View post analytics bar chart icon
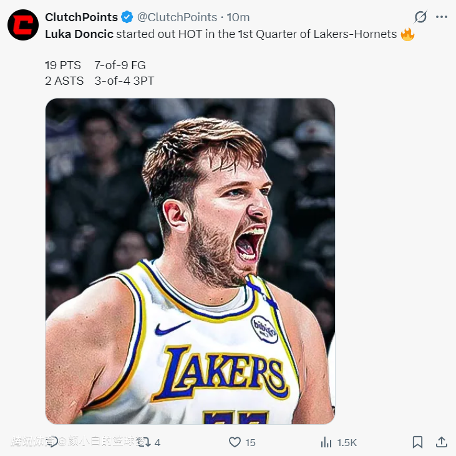Screen dimensions: 456x456 (x=326, y=442)
